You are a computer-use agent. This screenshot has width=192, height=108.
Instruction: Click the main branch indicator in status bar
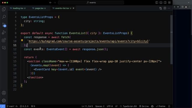[10, 106]
